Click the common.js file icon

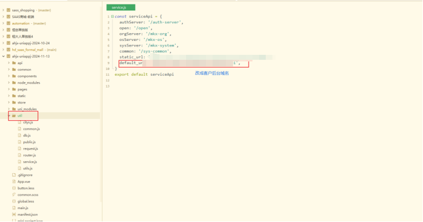19,129
